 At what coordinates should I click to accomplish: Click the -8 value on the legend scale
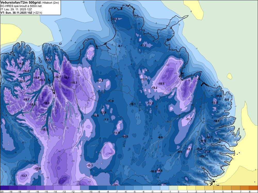pyautogui.click(x=108, y=192)
